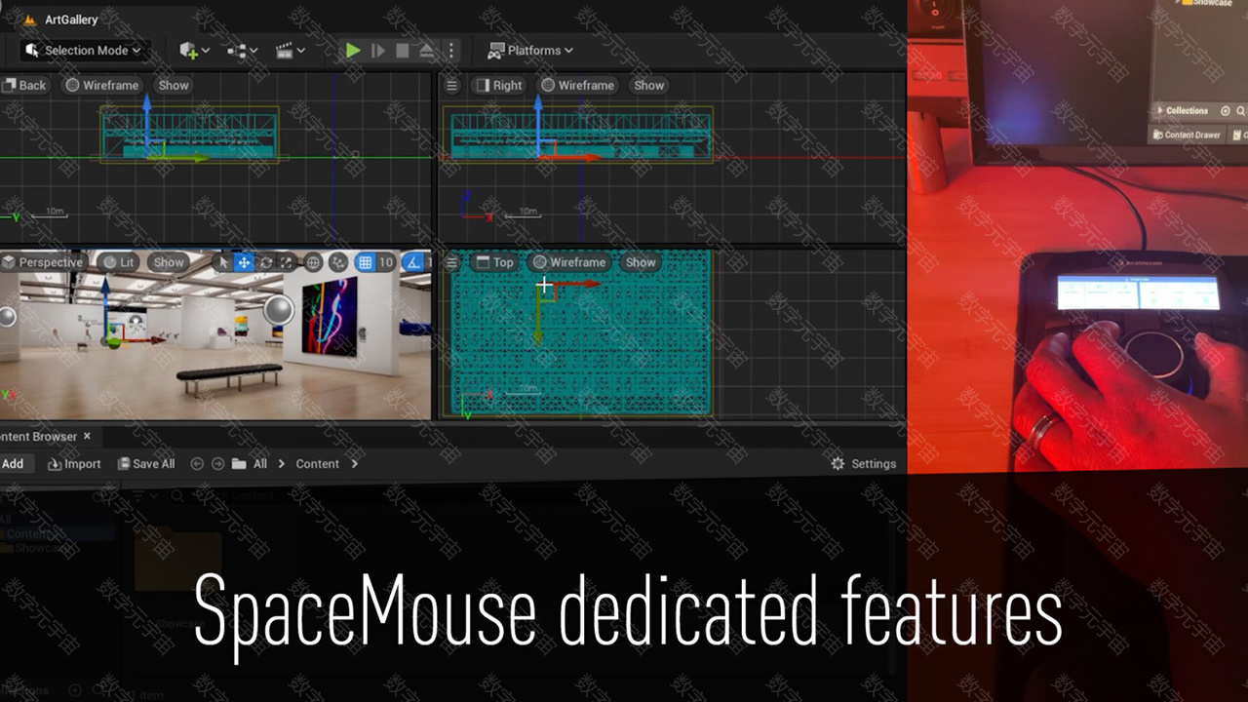Click the surface snapping icon
The width and height of the screenshot is (1248, 702).
coord(338,262)
